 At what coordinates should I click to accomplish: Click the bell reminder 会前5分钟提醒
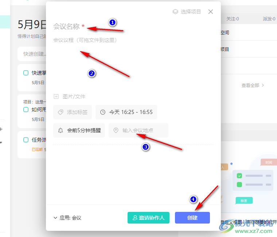point(79,130)
